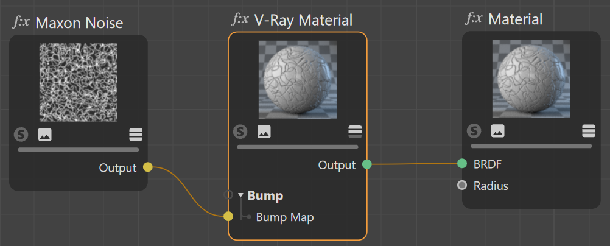Click the gray bar under Maxon Noise icons
The height and width of the screenshot is (246, 610).
coord(78,149)
